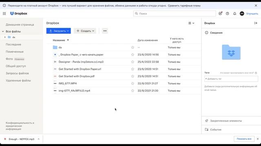The width and height of the screenshot is (261, 146).
Task: Star Get Started with Dropbox Paper.url
Action: (133, 69)
